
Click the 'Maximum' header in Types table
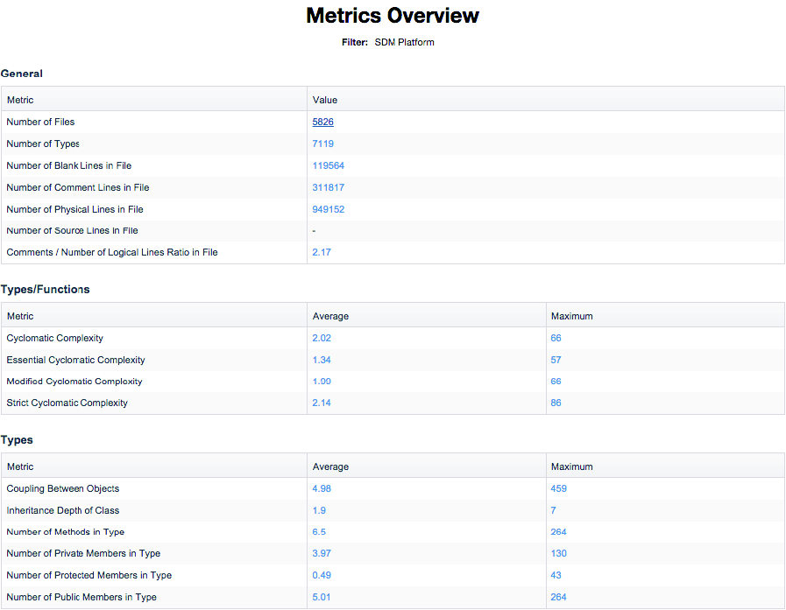click(x=572, y=466)
